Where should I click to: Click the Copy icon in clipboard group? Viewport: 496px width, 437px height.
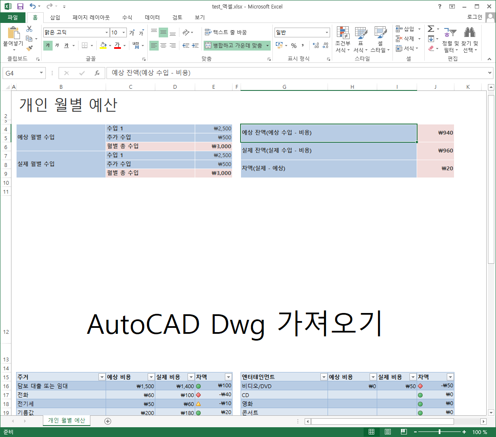tap(29, 39)
